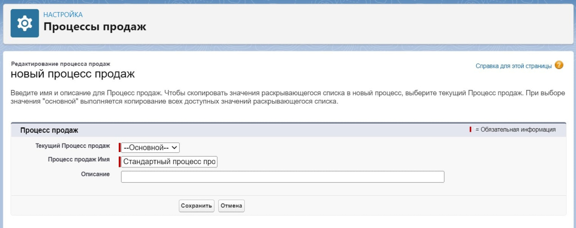The image size is (576, 228).
Task: Click the 'Процесс продаж' section header
Action: (x=49, y=130)
